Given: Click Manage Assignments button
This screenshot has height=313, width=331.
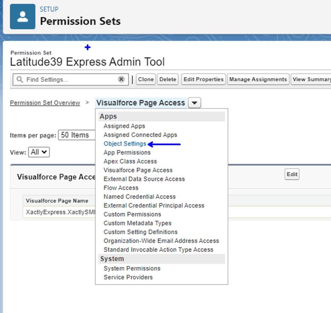Looking at the screenshot, I should click(258, 79).
